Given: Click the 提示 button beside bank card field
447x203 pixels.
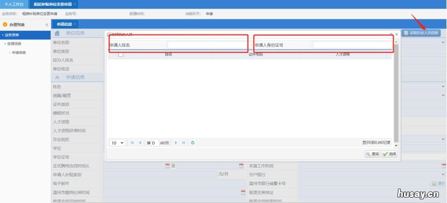Looking at the screenshot, I should tap(438, 183).
